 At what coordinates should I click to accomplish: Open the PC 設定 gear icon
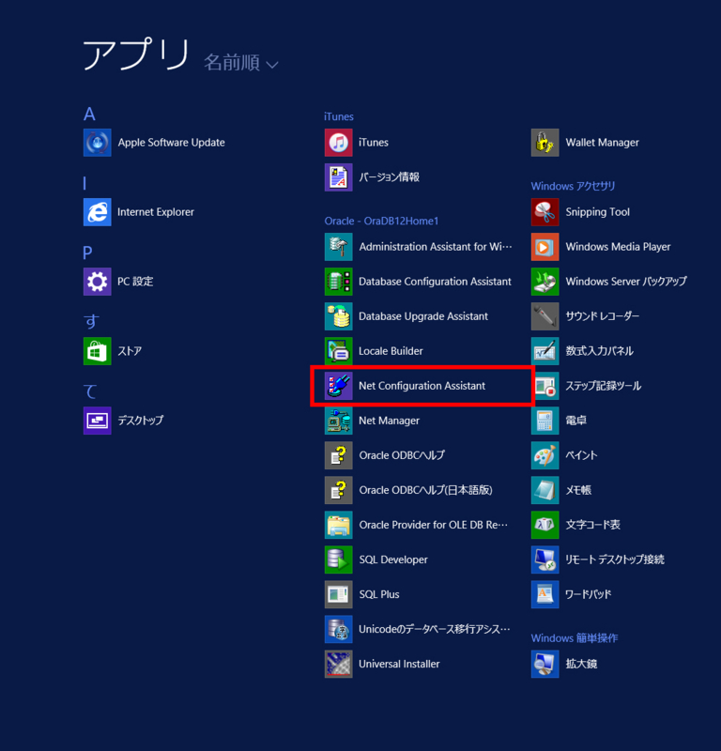(x=98, y=281)
